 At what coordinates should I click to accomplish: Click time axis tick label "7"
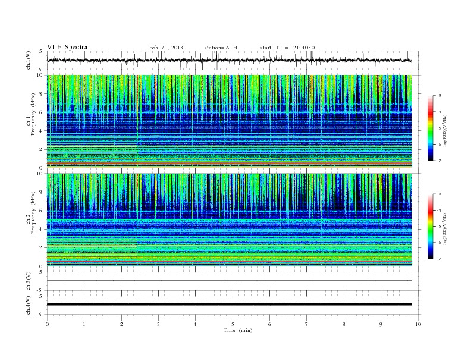click(x=307, y=324)
